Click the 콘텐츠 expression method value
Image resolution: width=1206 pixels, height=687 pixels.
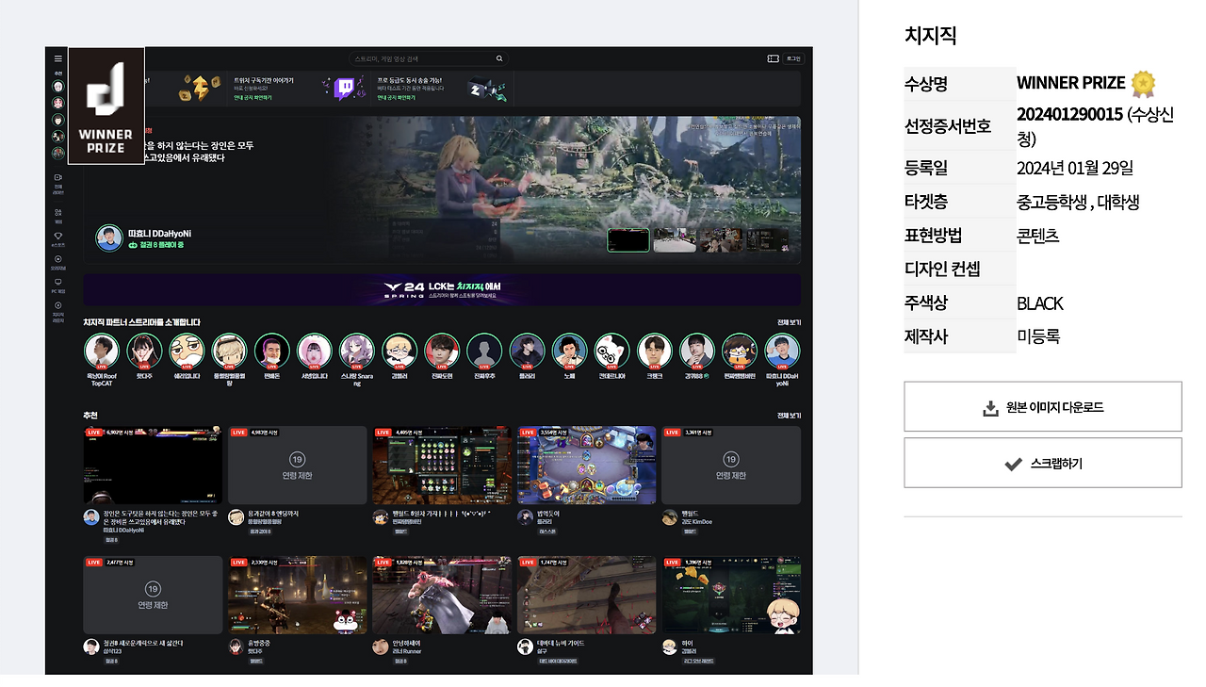tap(1038, 236)
